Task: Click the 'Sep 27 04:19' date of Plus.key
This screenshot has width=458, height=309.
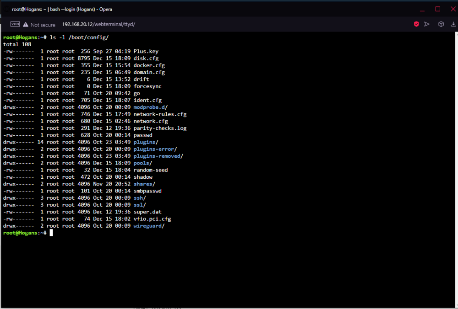Action: click(x=112, y=51)
